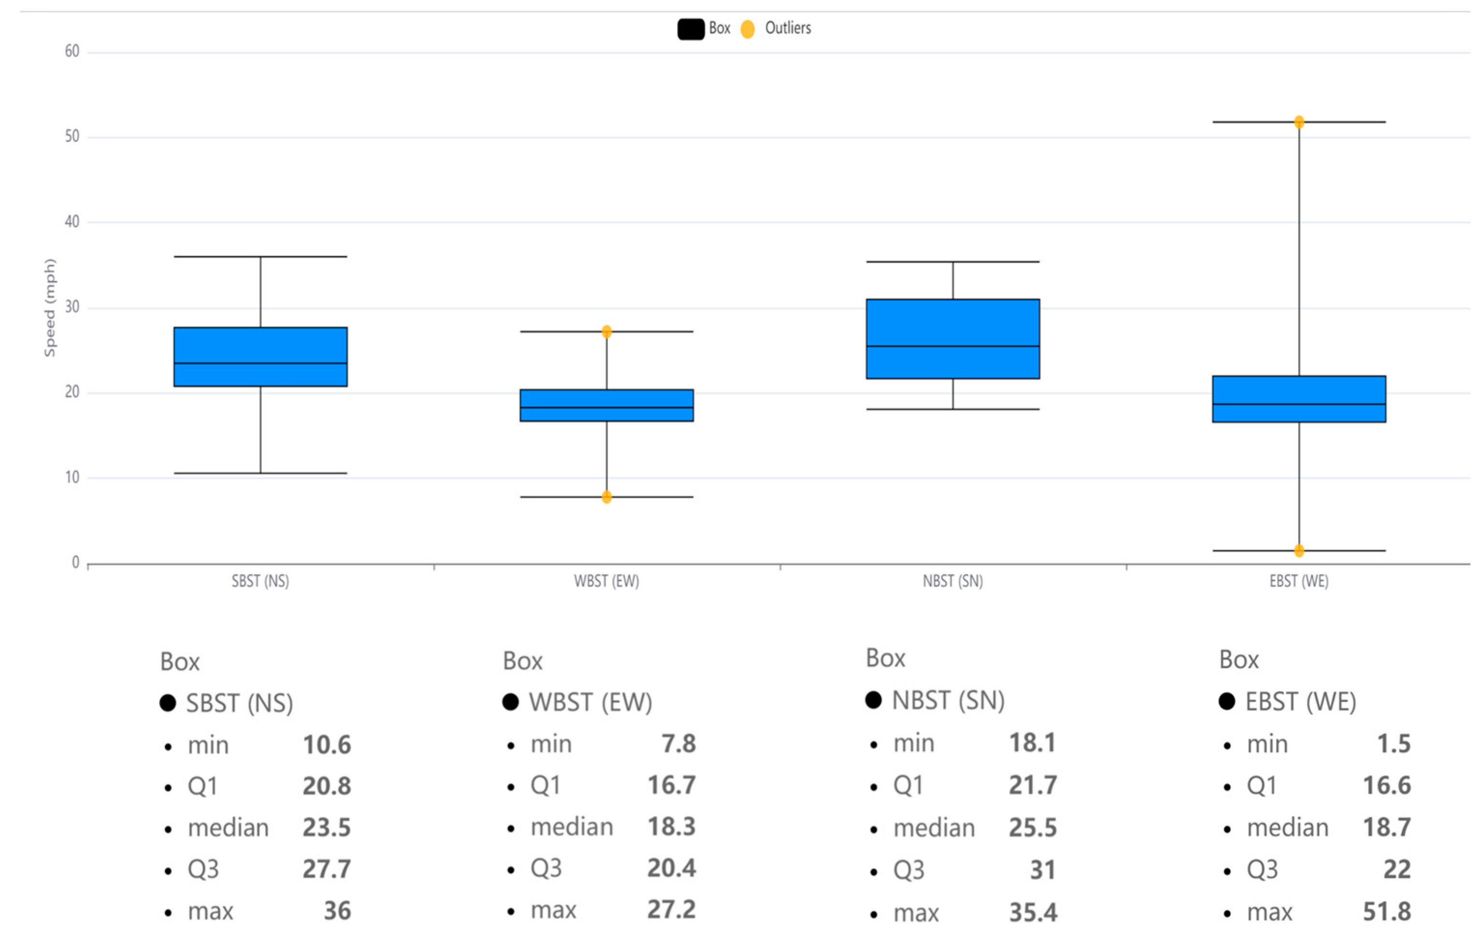The image size is (1484, 939).
Task: Click EBST lower outlier dot near 1.5
Action: click(x=1299, y=550)
